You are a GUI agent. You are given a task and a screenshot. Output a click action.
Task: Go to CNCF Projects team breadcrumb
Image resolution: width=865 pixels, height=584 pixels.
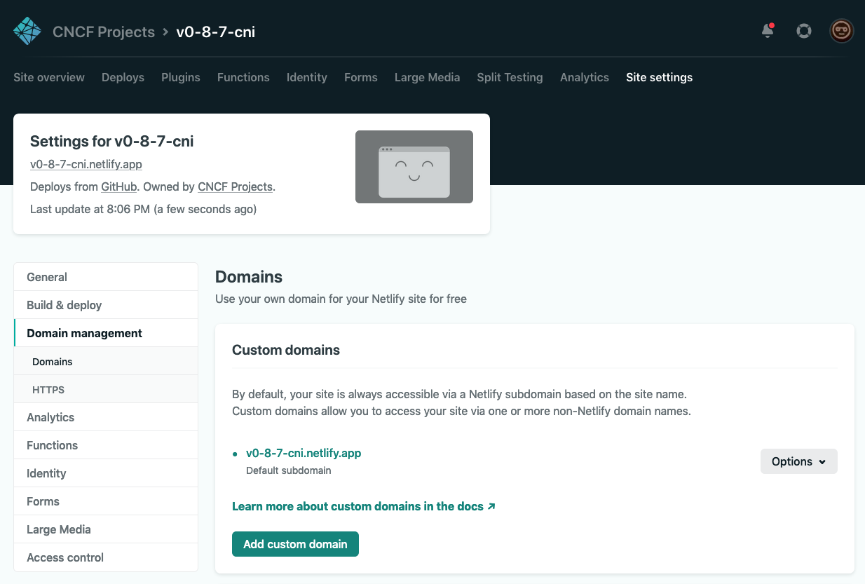pyautogui.click(x=104, y=32)
